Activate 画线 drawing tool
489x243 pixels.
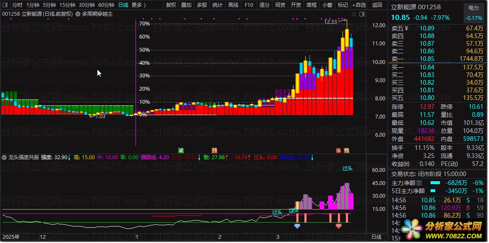pyautogui.click(x=233, y=5)
